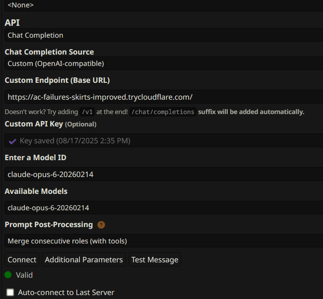Click the Prompt Post-Processing help question icon
323x299 pixels.
point(101,225)
